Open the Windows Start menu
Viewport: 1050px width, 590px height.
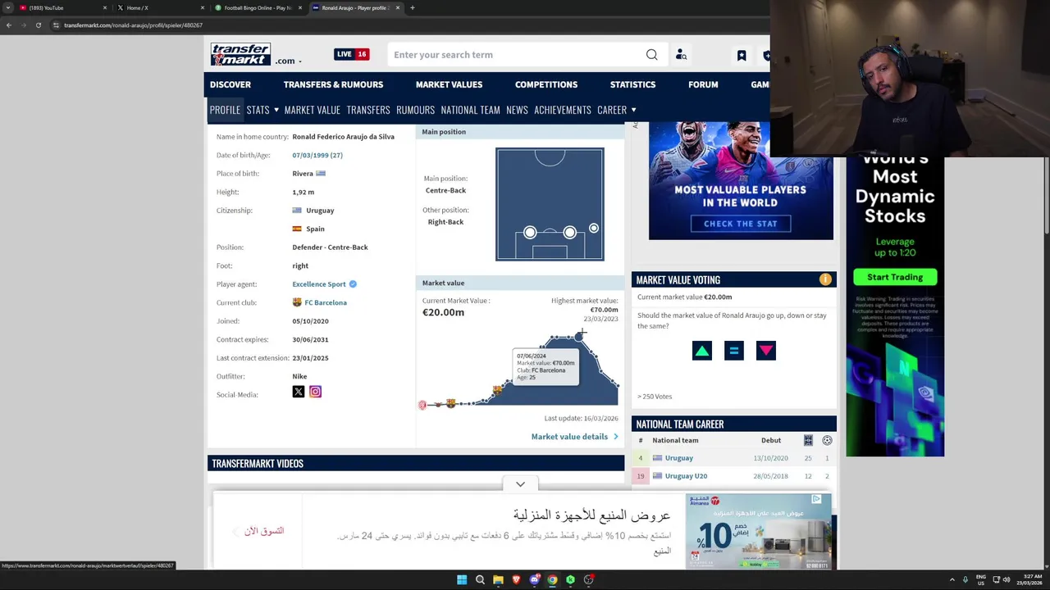coord(462,580)
